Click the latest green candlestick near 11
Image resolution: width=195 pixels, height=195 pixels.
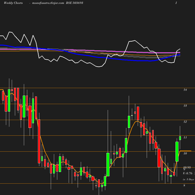(180, 138)
